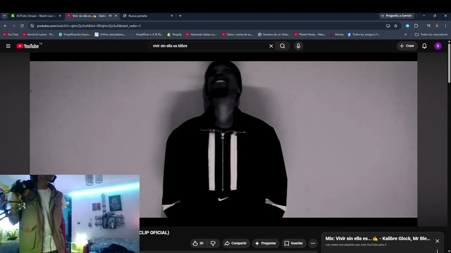Open the YouTube bookmark

click(11, 34)
